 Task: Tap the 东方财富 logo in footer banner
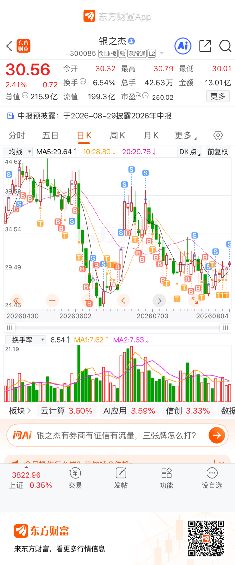(x=42, y=531)
